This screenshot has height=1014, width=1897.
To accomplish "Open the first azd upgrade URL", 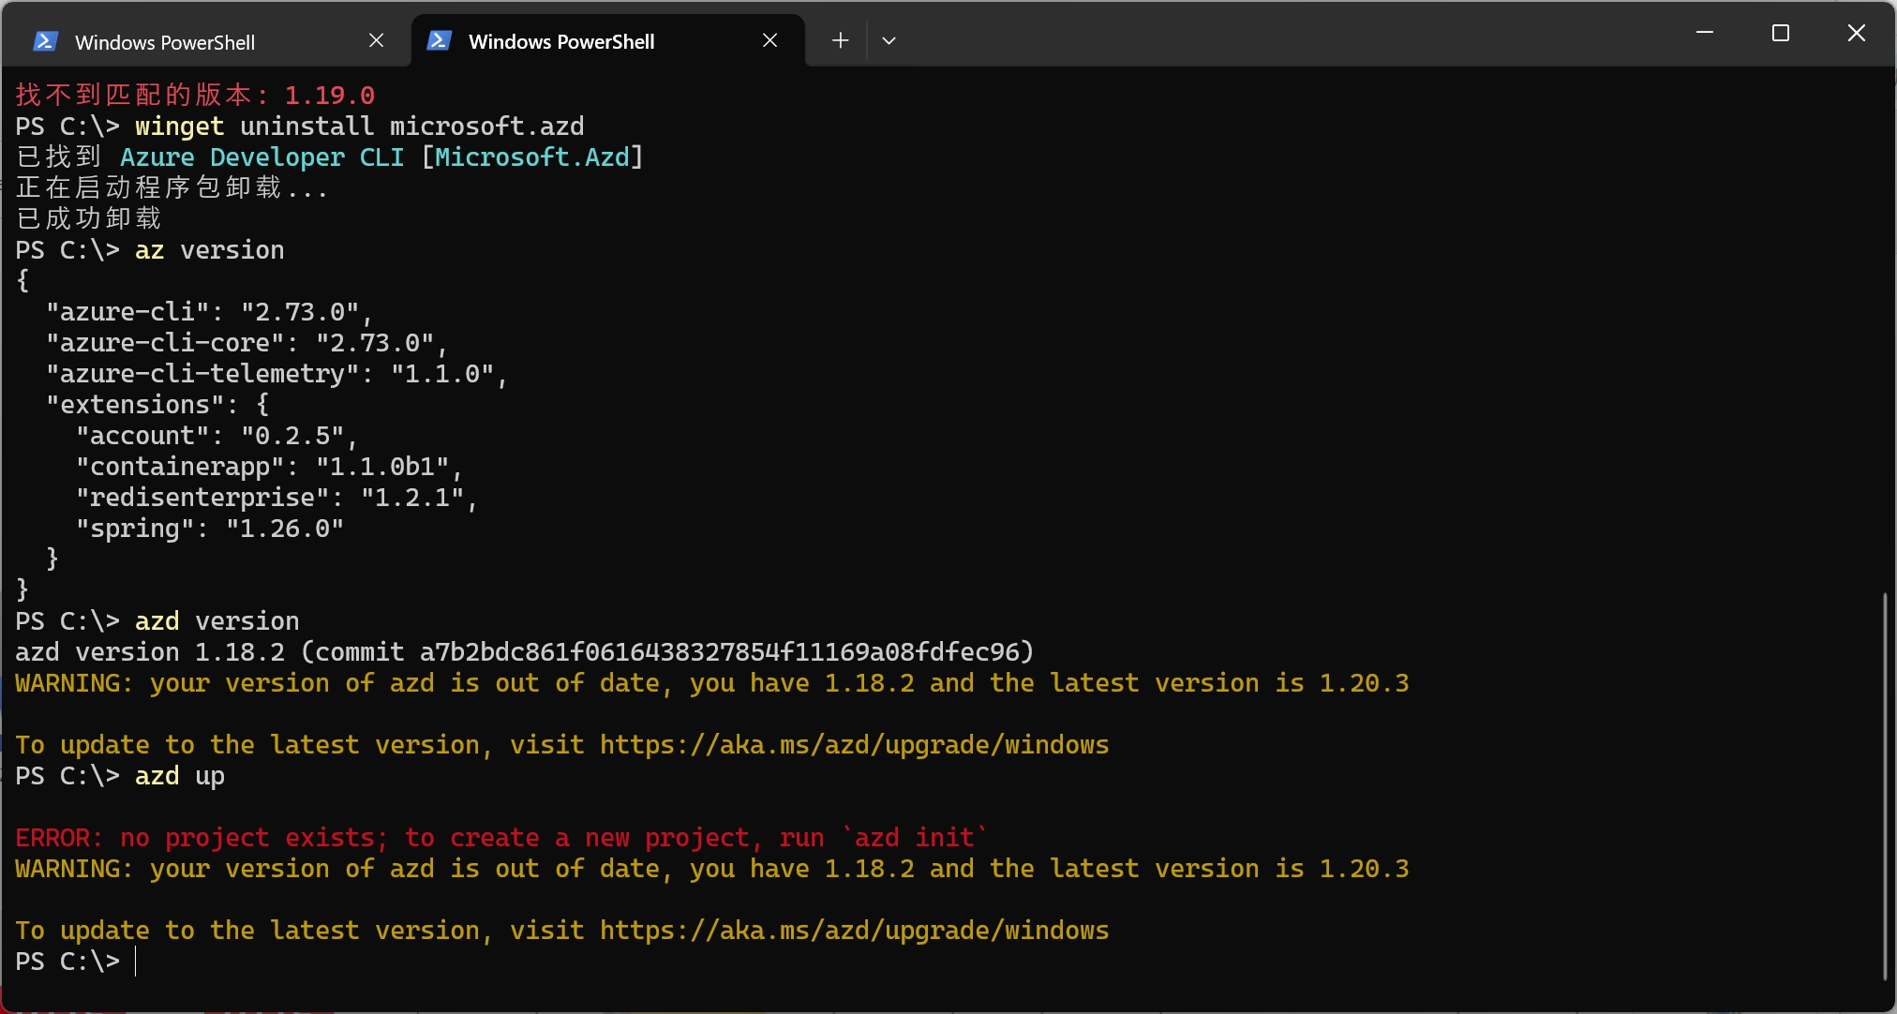I will pos(854,745).
